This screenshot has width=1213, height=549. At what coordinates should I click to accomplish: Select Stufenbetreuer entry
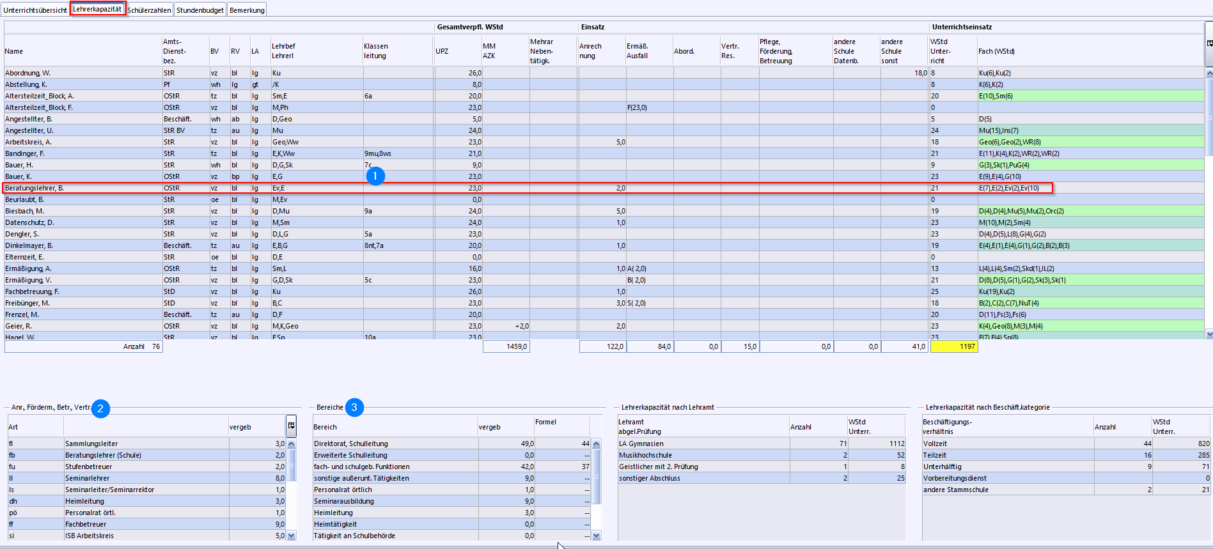pyautogui.click(x=146, y=467)
